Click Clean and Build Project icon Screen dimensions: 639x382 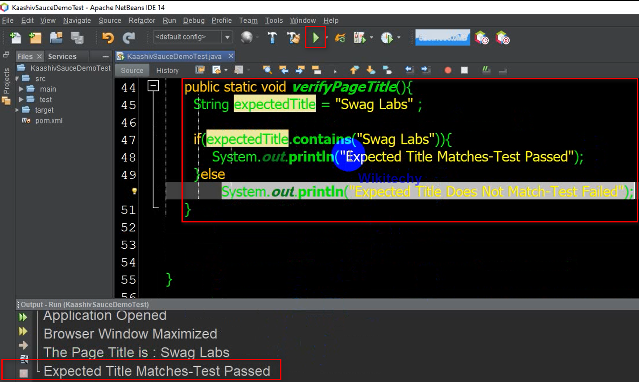point(293,38)
